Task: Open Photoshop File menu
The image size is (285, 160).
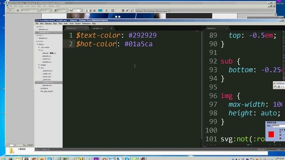Action: pyautogui.click(x=11, y=6)
